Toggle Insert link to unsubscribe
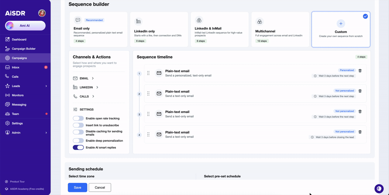Viewport: 389px width, 195px height. click(x=78, y=125)
